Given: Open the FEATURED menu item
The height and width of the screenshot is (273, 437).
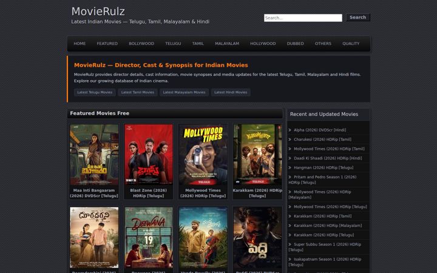Looking at the screenshot, I should [107, 44].
